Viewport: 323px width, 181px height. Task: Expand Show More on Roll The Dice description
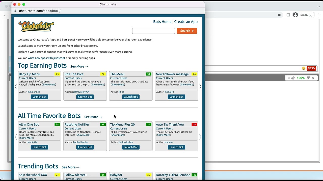98,84
